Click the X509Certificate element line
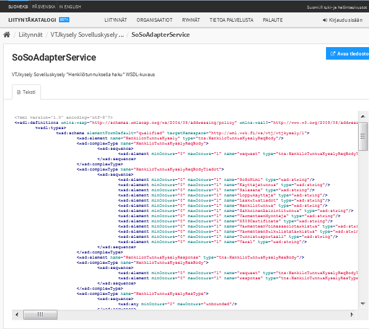This screenshot has height=329, width=369. pyautogui.click(x=226, y=221)
